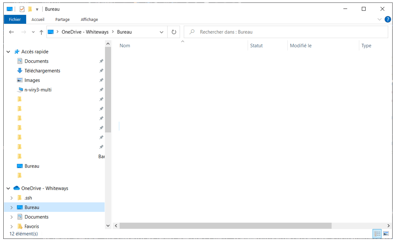Unpin a pinned folder in Accès rapide
The height and width of the screenshot is (243, 400).
(x=101, y=99)
